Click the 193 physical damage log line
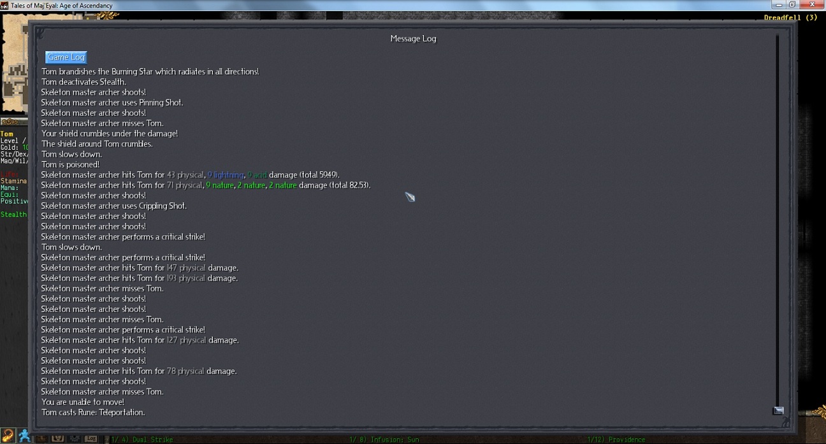This screenshot has width=826, height=444. [140, 278]
